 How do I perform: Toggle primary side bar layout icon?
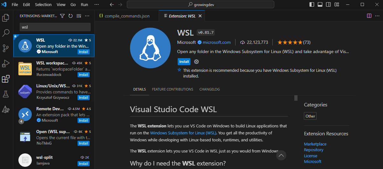coord(312,4)
